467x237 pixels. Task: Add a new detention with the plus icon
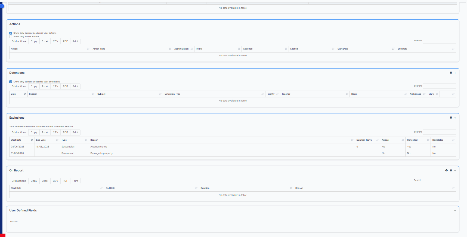pos(455,73)
